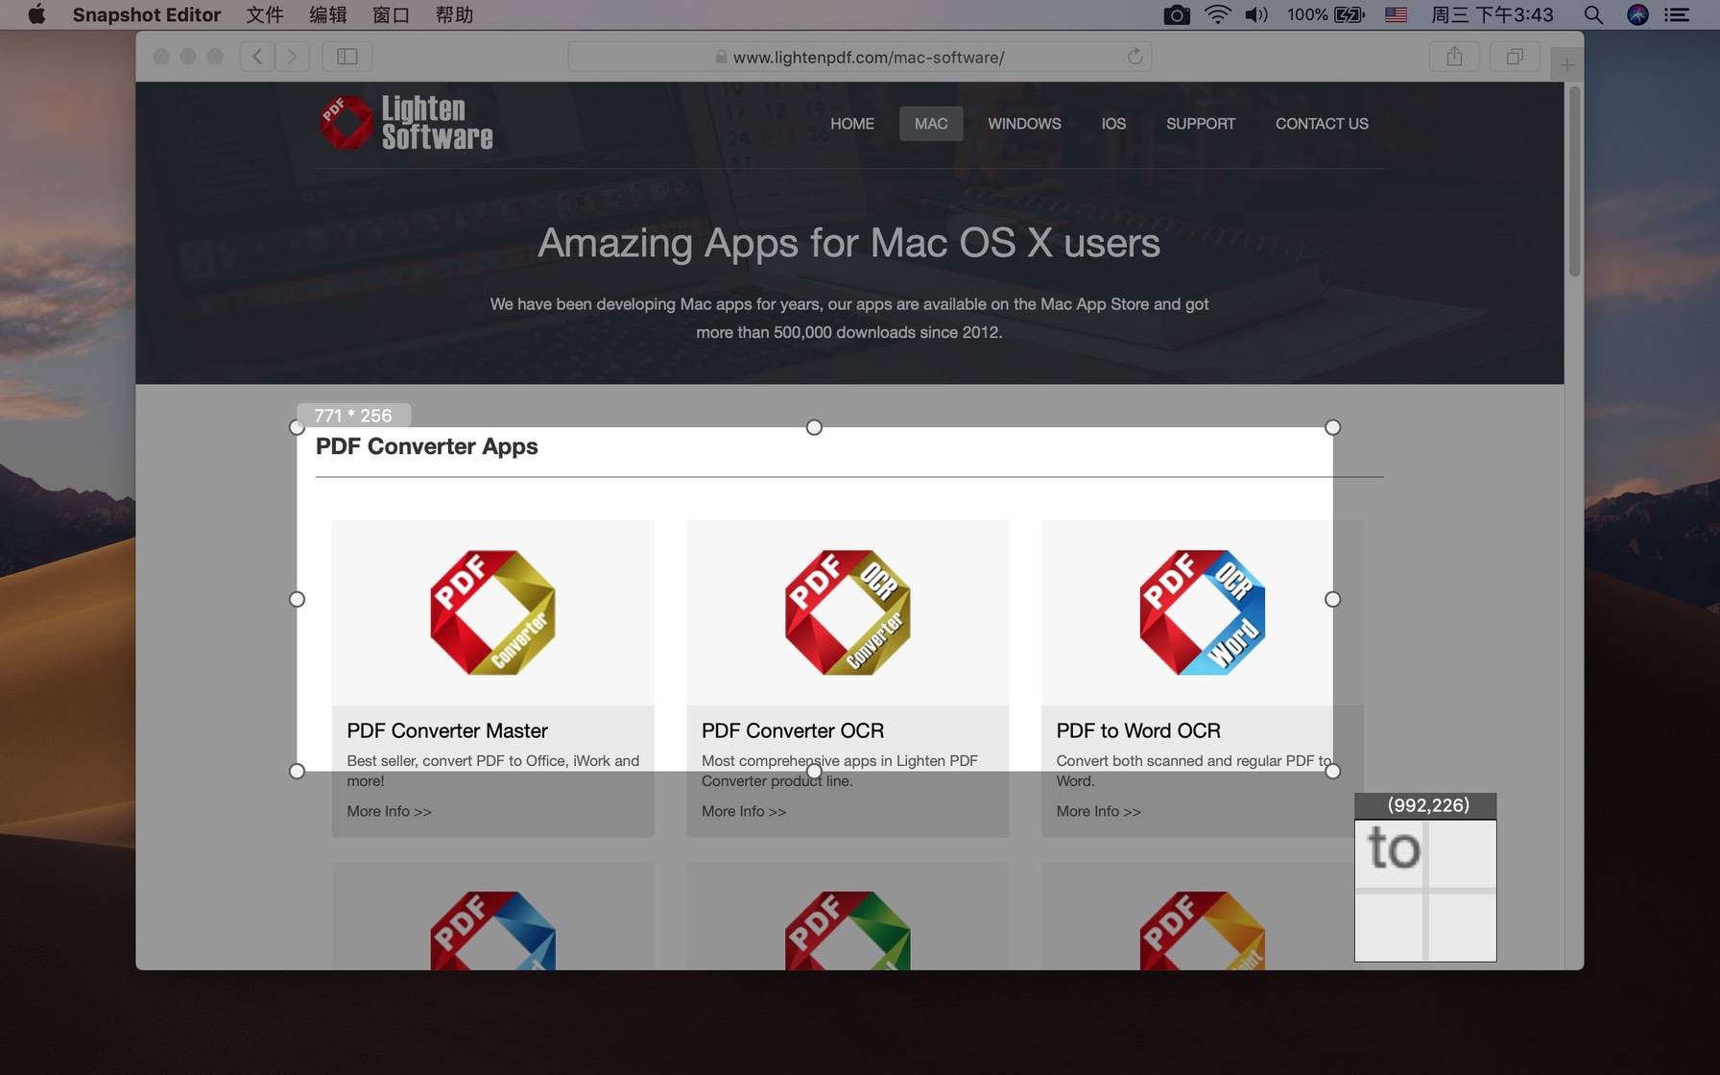Viewport: 1720px width, 1075px height.
Task: Click the lightenpdf.com address bar
Action: [x=859, y=57]
